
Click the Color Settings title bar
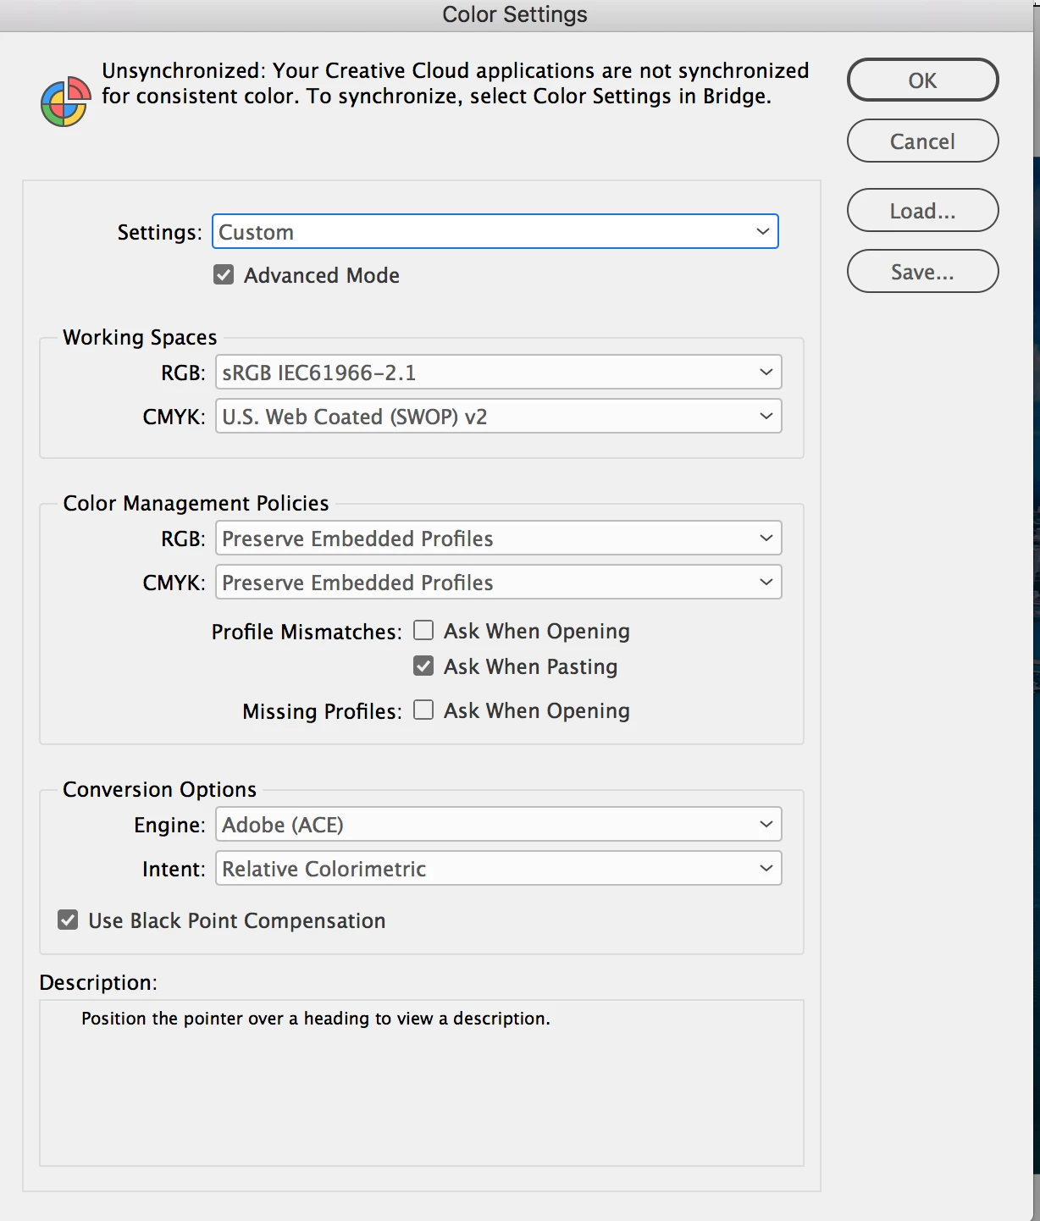click(515, 14)
